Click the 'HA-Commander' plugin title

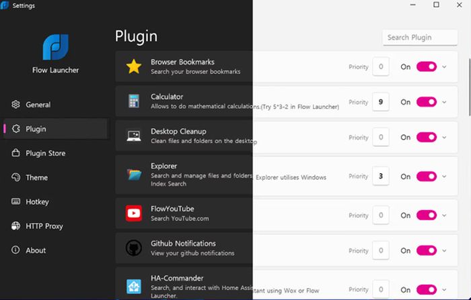click(177, 278)
